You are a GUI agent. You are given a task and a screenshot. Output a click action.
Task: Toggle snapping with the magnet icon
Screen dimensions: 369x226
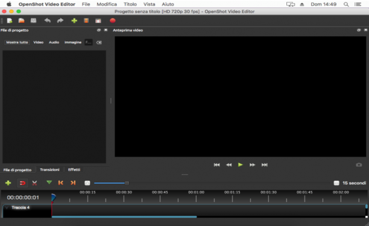pos(22,183)
